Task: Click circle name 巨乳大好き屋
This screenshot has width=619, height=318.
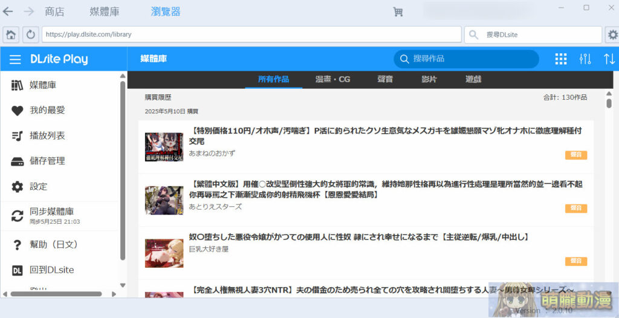Action: point(209,249)
